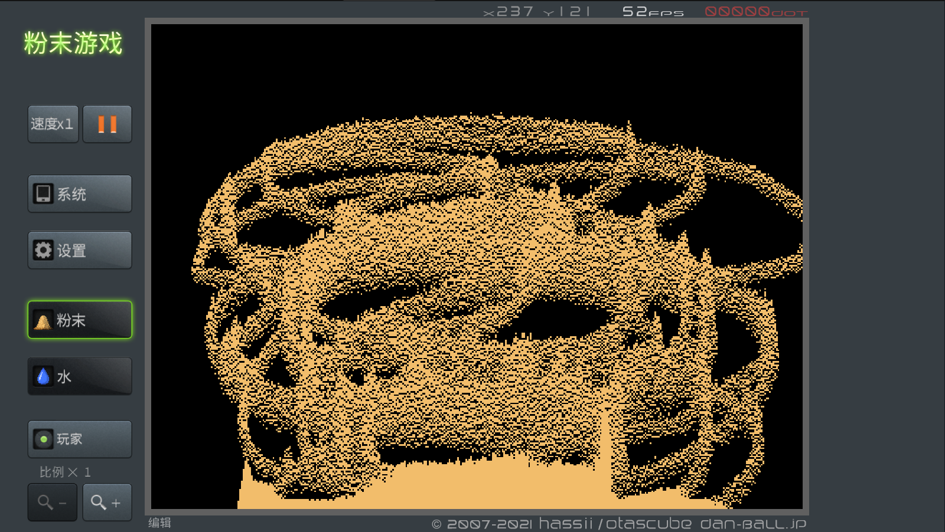This screenshot has width=945, height=532.
Task: Pause the simulation with the orange pause button
Action: click(x=107, y=124)
